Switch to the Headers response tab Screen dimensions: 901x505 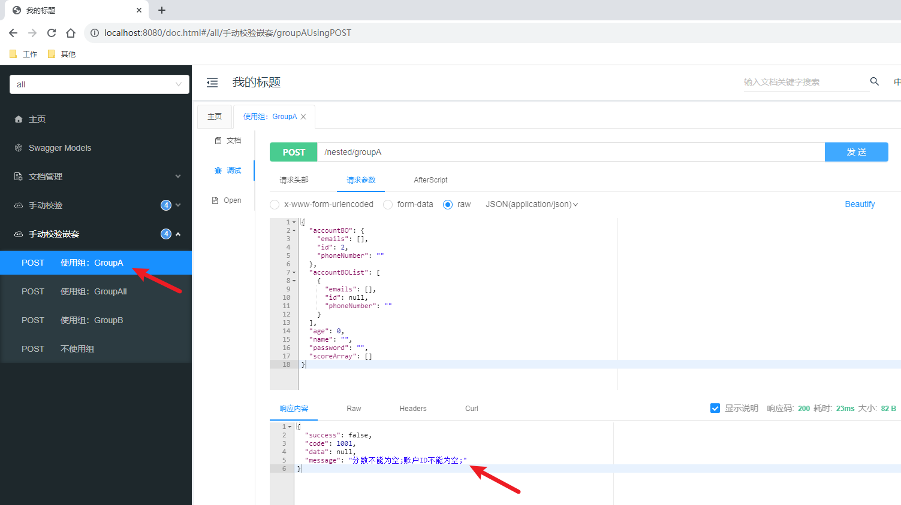(413, 409)
